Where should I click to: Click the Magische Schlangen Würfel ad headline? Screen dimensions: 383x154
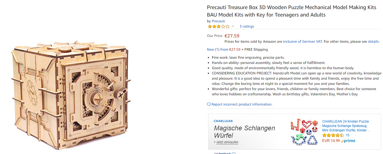(244, 132)
